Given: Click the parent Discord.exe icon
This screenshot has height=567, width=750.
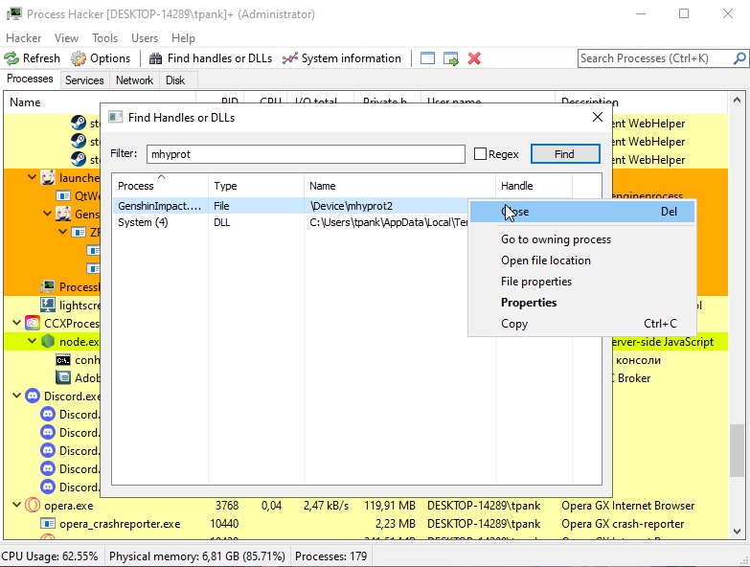Looking at the screenshot, I should point(33,396).
